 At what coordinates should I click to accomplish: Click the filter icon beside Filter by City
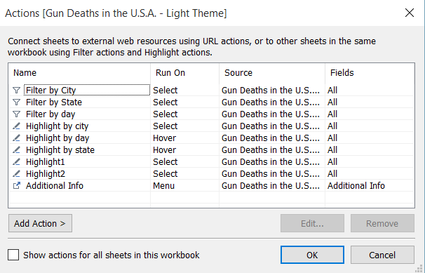point(17,91)
